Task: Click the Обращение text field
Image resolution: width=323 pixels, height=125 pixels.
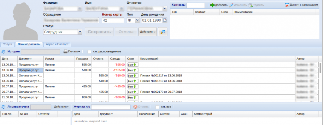Action: 71,20
